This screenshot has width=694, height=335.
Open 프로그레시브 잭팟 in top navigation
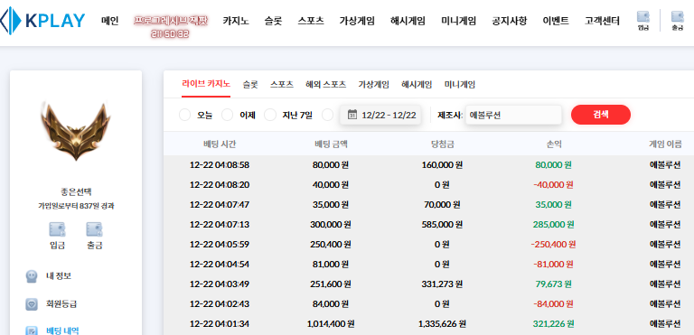tap(171, 21)
